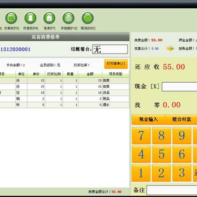This screenshot has width=197, height=197.
Task: Tap keypad digit 8
Action: [161, 136]
